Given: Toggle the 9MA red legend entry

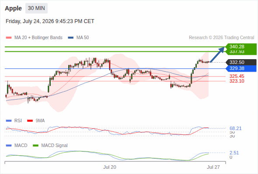Looking at the screenshot, I should click(36, 120).
